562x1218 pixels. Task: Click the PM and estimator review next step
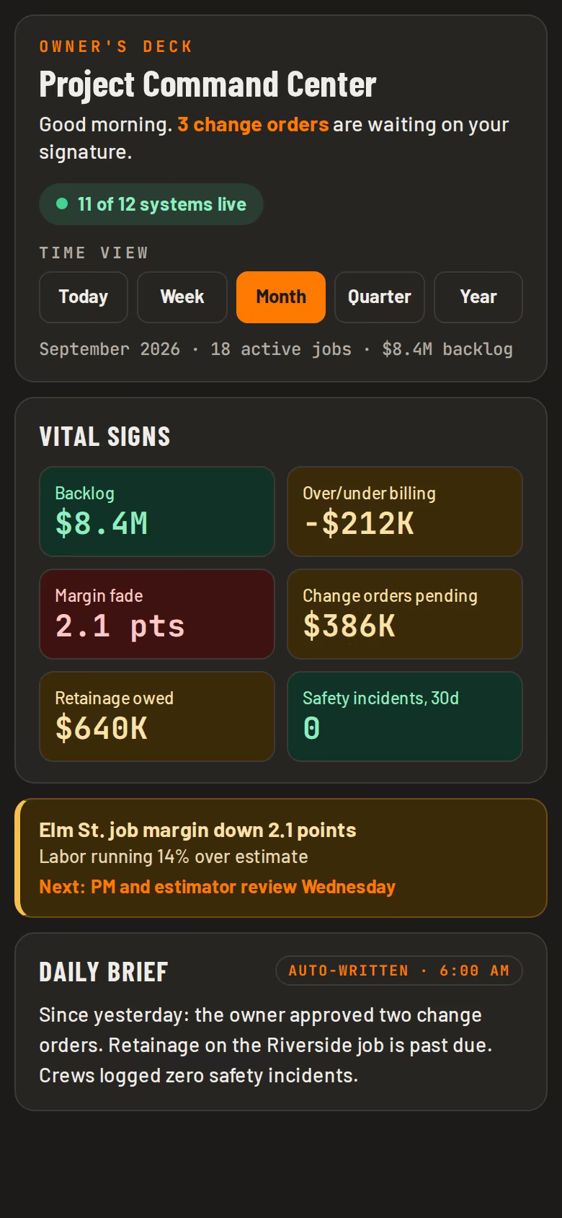tap(218, 887)
